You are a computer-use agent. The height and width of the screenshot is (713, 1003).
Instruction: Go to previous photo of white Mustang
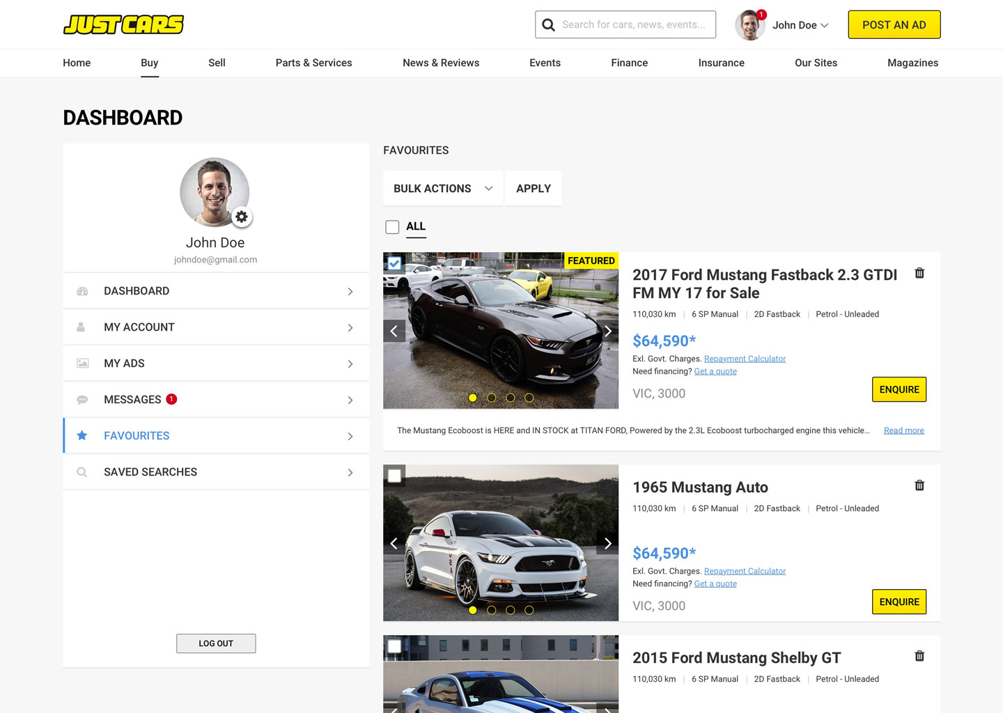[x=394, y=543]
